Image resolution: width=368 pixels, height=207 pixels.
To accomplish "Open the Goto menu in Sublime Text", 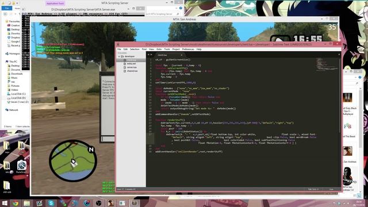I will coord(159,49).
